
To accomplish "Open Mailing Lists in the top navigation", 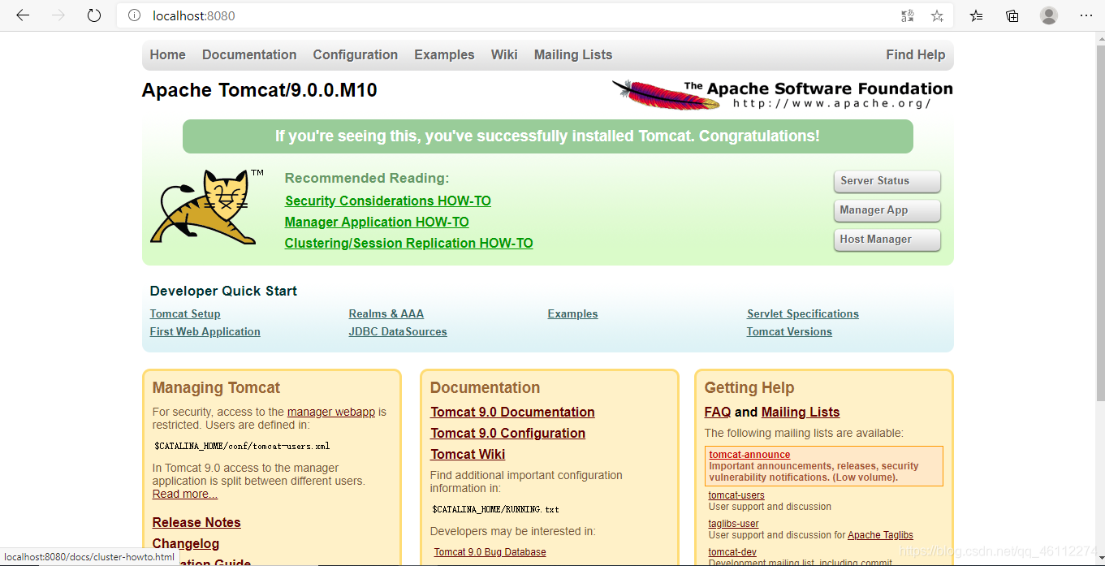I will click(573, 54).
